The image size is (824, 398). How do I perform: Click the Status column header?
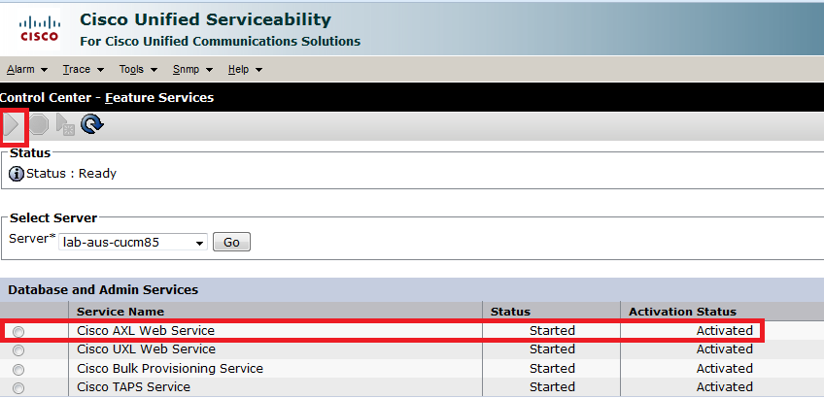coord(510,312)
